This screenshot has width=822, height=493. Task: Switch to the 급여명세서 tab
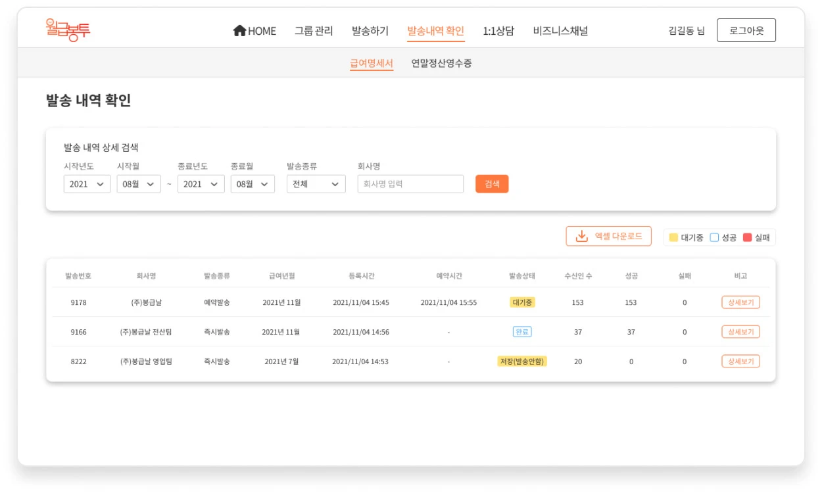point(372,63)
